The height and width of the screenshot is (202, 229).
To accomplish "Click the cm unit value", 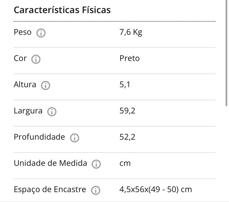I will 125,163.
